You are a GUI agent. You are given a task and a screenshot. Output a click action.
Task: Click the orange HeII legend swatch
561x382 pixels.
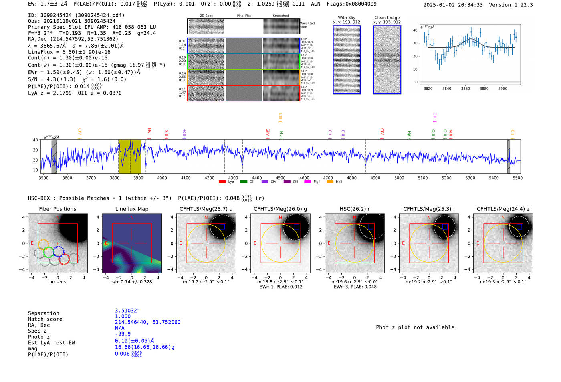point(330,182)
